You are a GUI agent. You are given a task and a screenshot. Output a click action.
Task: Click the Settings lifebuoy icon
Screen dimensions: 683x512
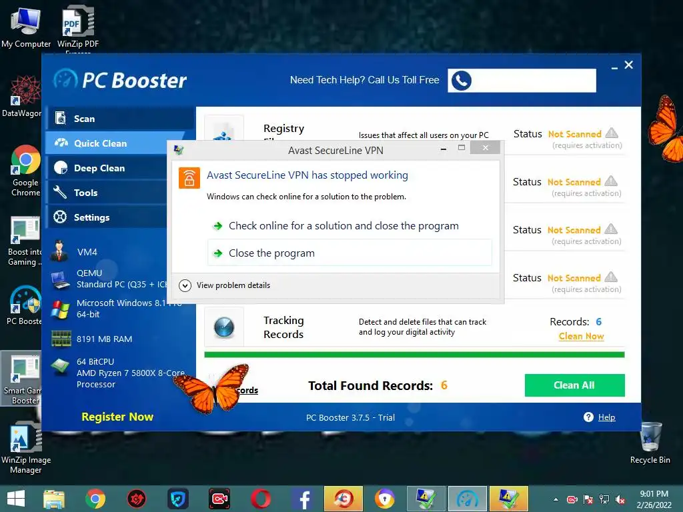tap(60, 217)
